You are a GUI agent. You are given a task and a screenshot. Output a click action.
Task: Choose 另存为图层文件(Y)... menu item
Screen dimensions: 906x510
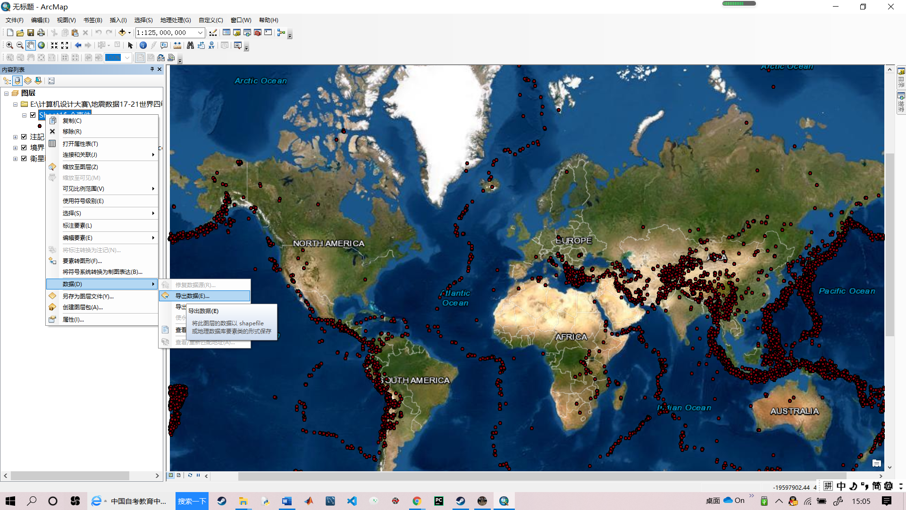(102, 296)
